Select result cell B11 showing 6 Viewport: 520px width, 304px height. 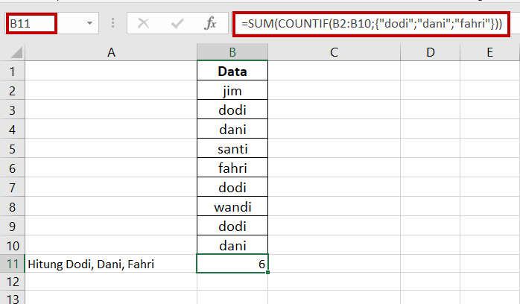tap(232, 264)
